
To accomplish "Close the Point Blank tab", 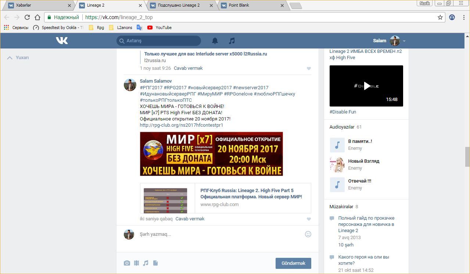I will tap(282, 6).
